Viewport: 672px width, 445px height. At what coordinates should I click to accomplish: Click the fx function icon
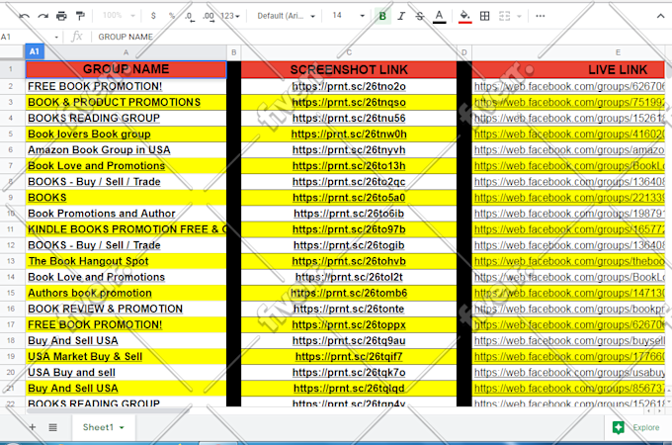click(x=77, y=37)
